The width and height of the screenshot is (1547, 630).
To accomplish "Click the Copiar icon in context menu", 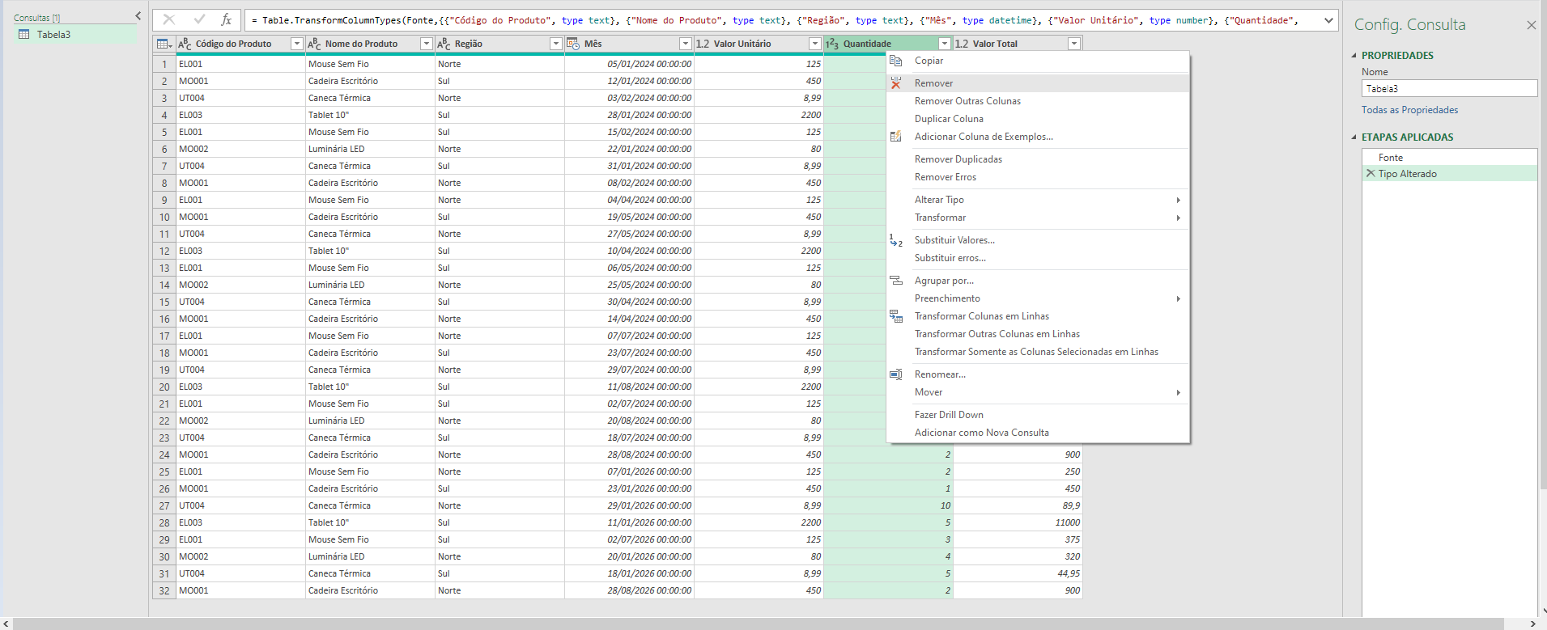I will pyautogui.click(x=896, y=61).
